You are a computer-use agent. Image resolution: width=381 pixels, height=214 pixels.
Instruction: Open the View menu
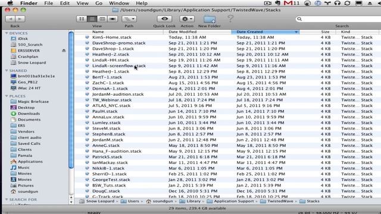tap(82, 3)
